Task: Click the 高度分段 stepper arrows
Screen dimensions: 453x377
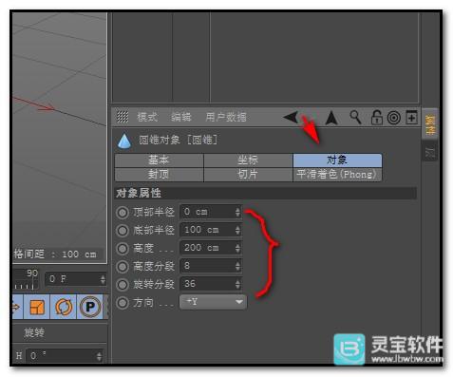Action: coord(237,266)
